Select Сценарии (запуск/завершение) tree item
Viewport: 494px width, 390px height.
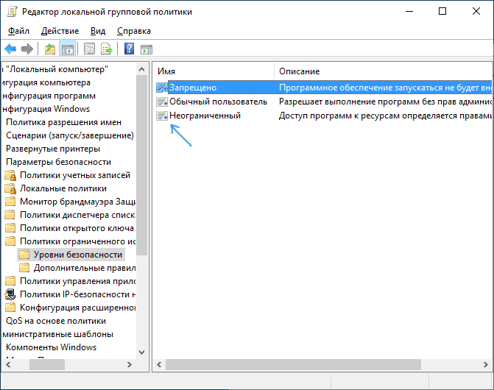(x=70, y=135)
